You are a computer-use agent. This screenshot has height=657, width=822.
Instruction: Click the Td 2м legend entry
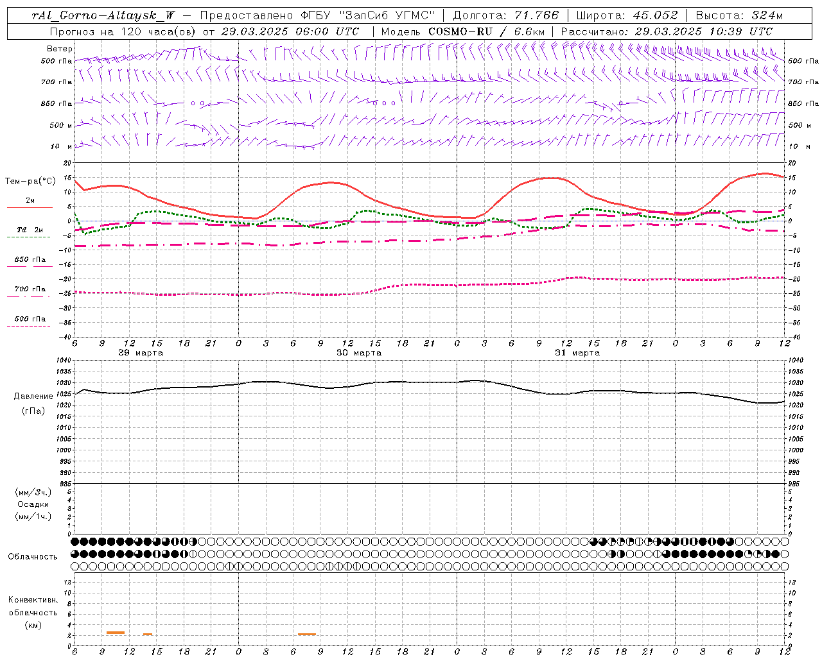click(x=30, y=230)
